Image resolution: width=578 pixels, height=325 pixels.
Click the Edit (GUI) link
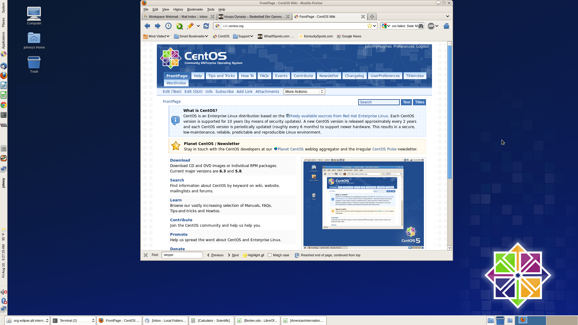[193, 92]
